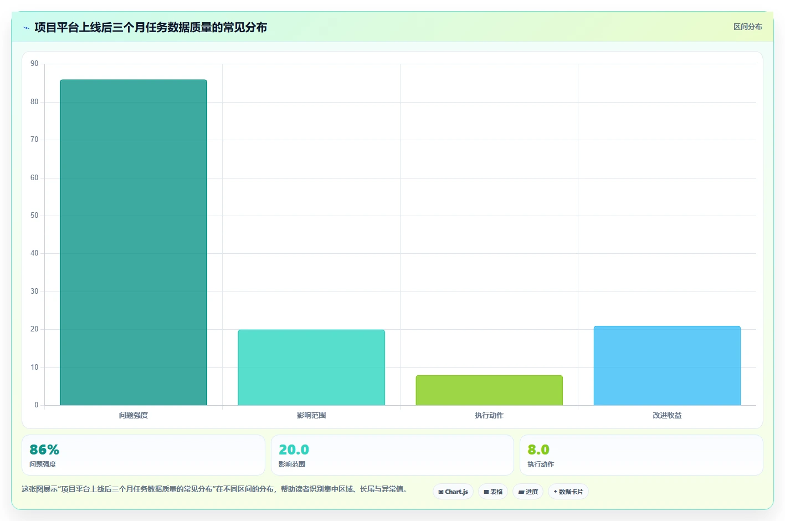Click the 问题强度 bar in the chart

134,242
